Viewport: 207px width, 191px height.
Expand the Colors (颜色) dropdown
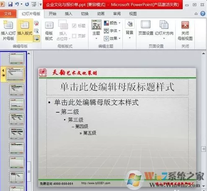point(112,23)
